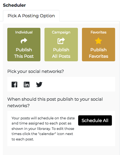Select the Twitter bird icon

click(39, 85)
